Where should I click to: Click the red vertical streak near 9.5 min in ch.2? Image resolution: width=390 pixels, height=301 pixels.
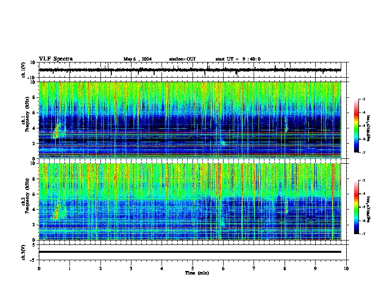pyautogui.click(x=333, y=202)
